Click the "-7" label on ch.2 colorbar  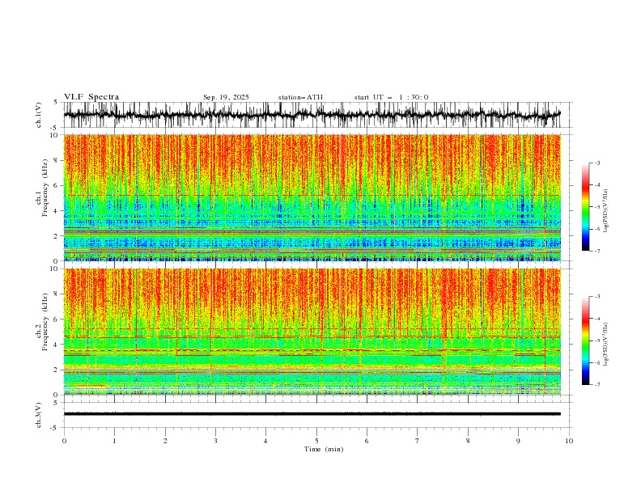[597, 384]
